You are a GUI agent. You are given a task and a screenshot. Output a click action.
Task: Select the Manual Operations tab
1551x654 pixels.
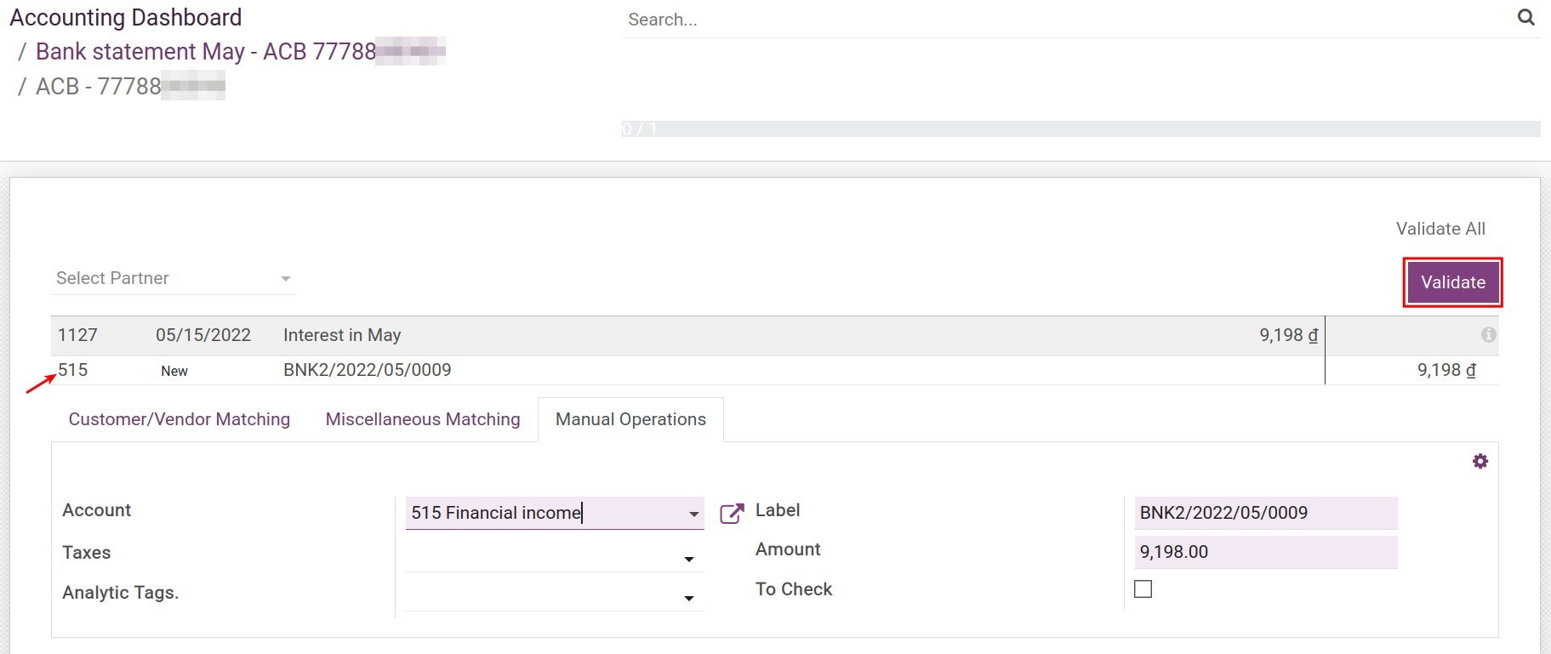point(630,419)
